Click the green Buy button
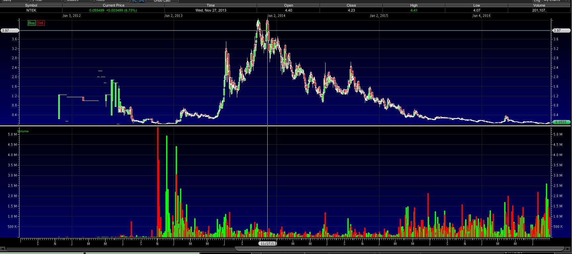The image size is (572, 254). (31, 23)
